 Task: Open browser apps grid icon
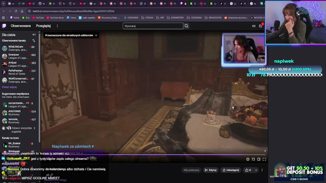point(3,18)
